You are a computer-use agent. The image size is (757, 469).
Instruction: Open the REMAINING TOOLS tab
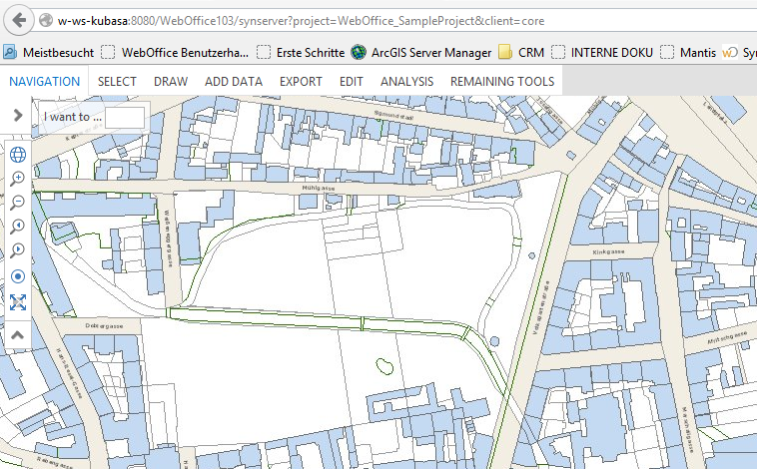(x=502, y=81)
